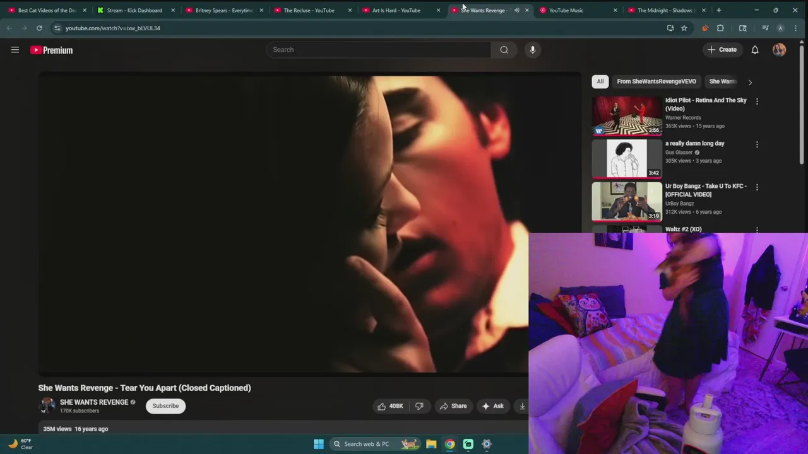
Task: Open weather widget showing 60°F Clear
Action: coord(20,444)
